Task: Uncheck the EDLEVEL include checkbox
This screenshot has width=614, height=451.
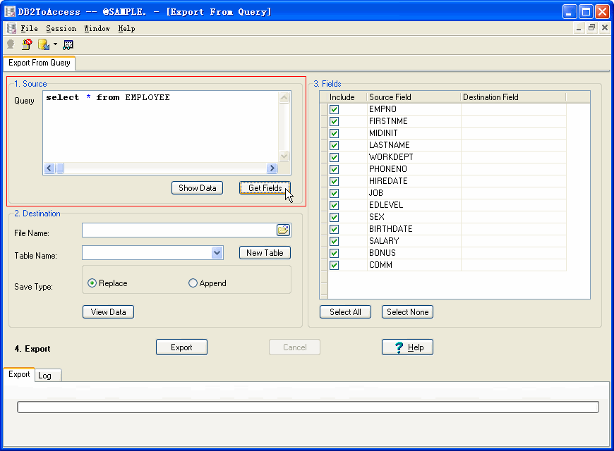Action: pyautogui.click(x=334, y=205)
